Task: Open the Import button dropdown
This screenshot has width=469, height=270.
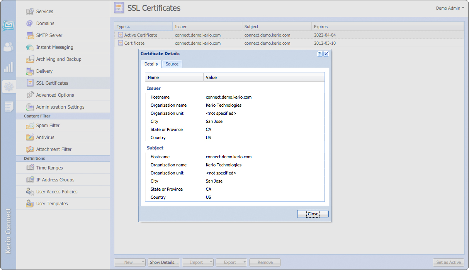Action: 211,262
